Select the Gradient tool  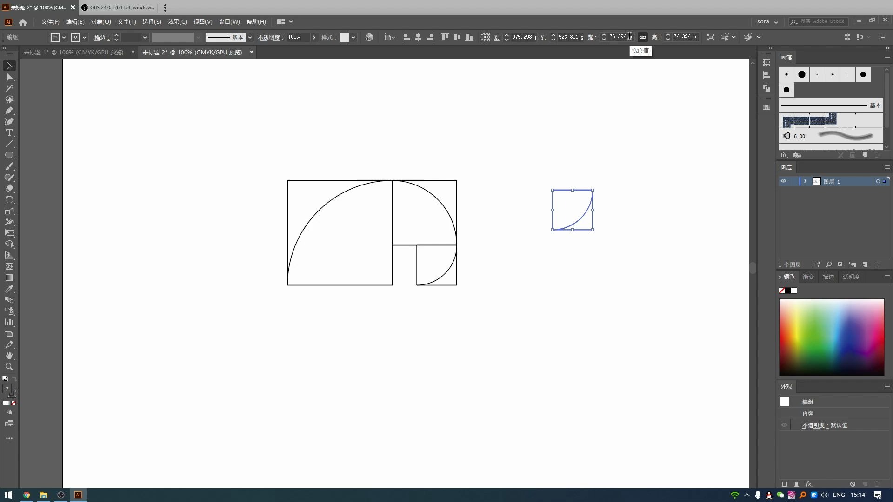pos(9,278)
